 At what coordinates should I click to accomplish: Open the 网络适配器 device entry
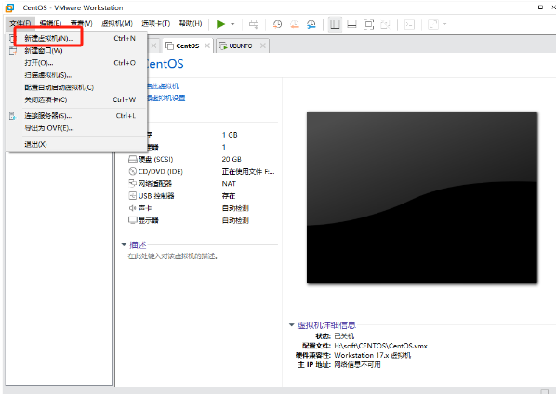[155, 184]
